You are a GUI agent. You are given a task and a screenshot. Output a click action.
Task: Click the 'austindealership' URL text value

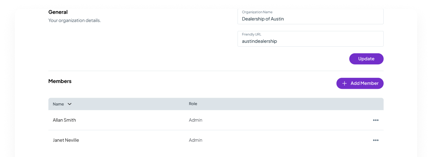(x=259, y=41)
